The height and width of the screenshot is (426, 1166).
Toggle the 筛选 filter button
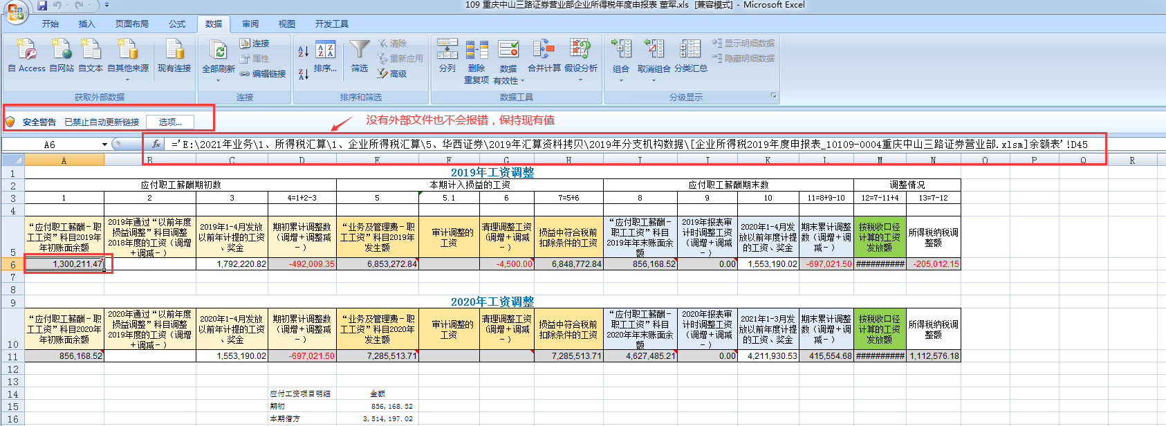(360, 55)
